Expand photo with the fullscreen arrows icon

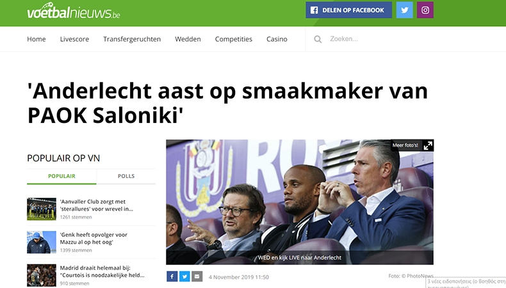[x=428, y=145]
